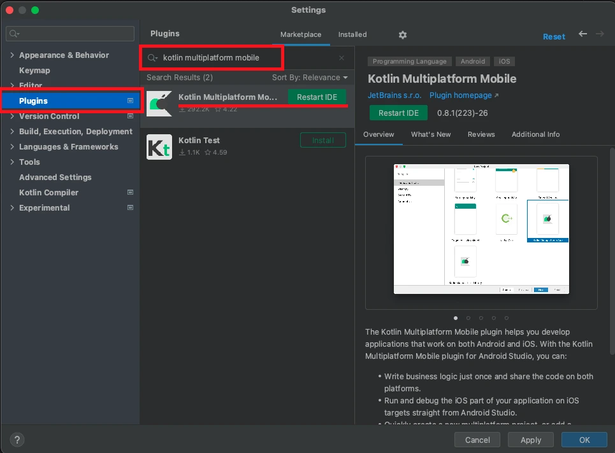Clear the search with the × icon
615x453 pixels.
pyautogui.click(x=341, y=58)
